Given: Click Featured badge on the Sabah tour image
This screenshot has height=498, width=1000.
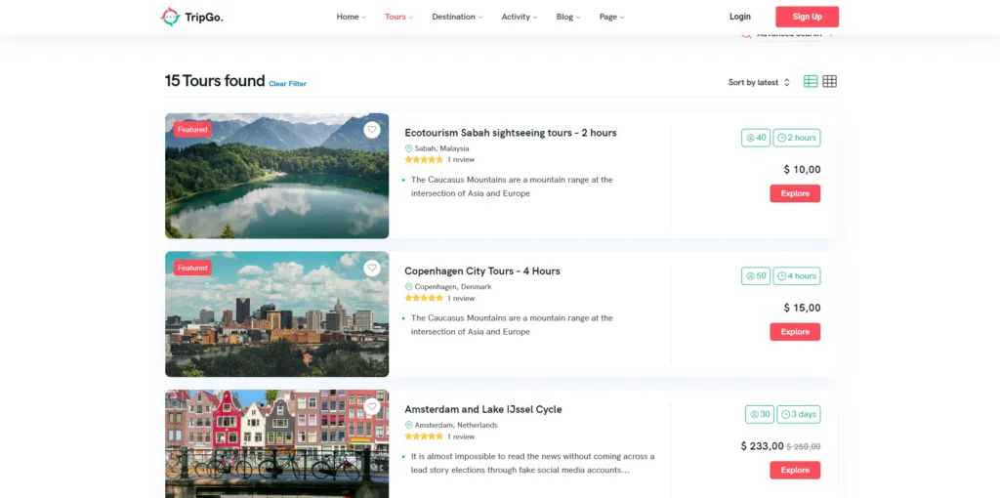Looking at the screenshot, I should (x=192, y=130).
